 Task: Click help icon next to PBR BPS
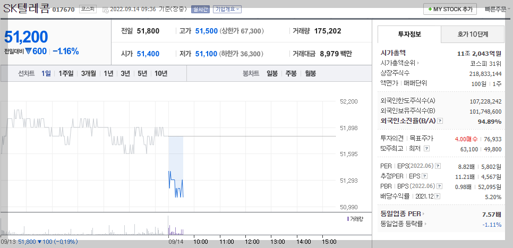click(440, 186)
